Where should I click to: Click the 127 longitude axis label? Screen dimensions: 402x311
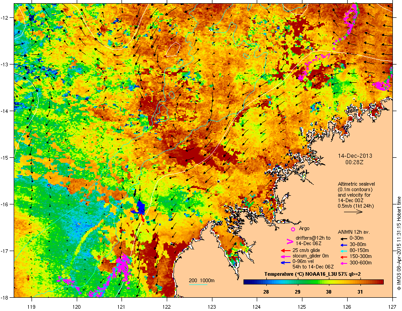(392, 306)
